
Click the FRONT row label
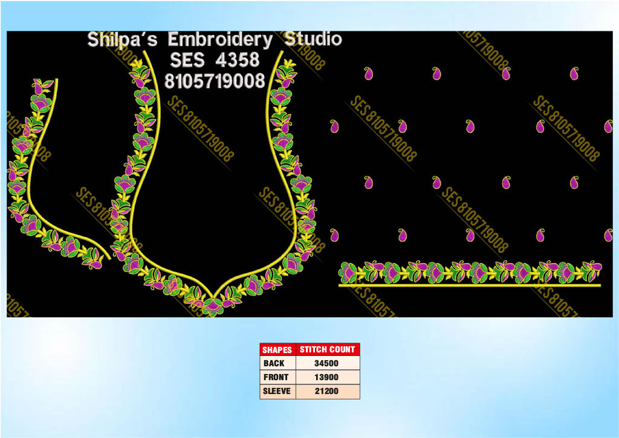(x=276, y=377)
